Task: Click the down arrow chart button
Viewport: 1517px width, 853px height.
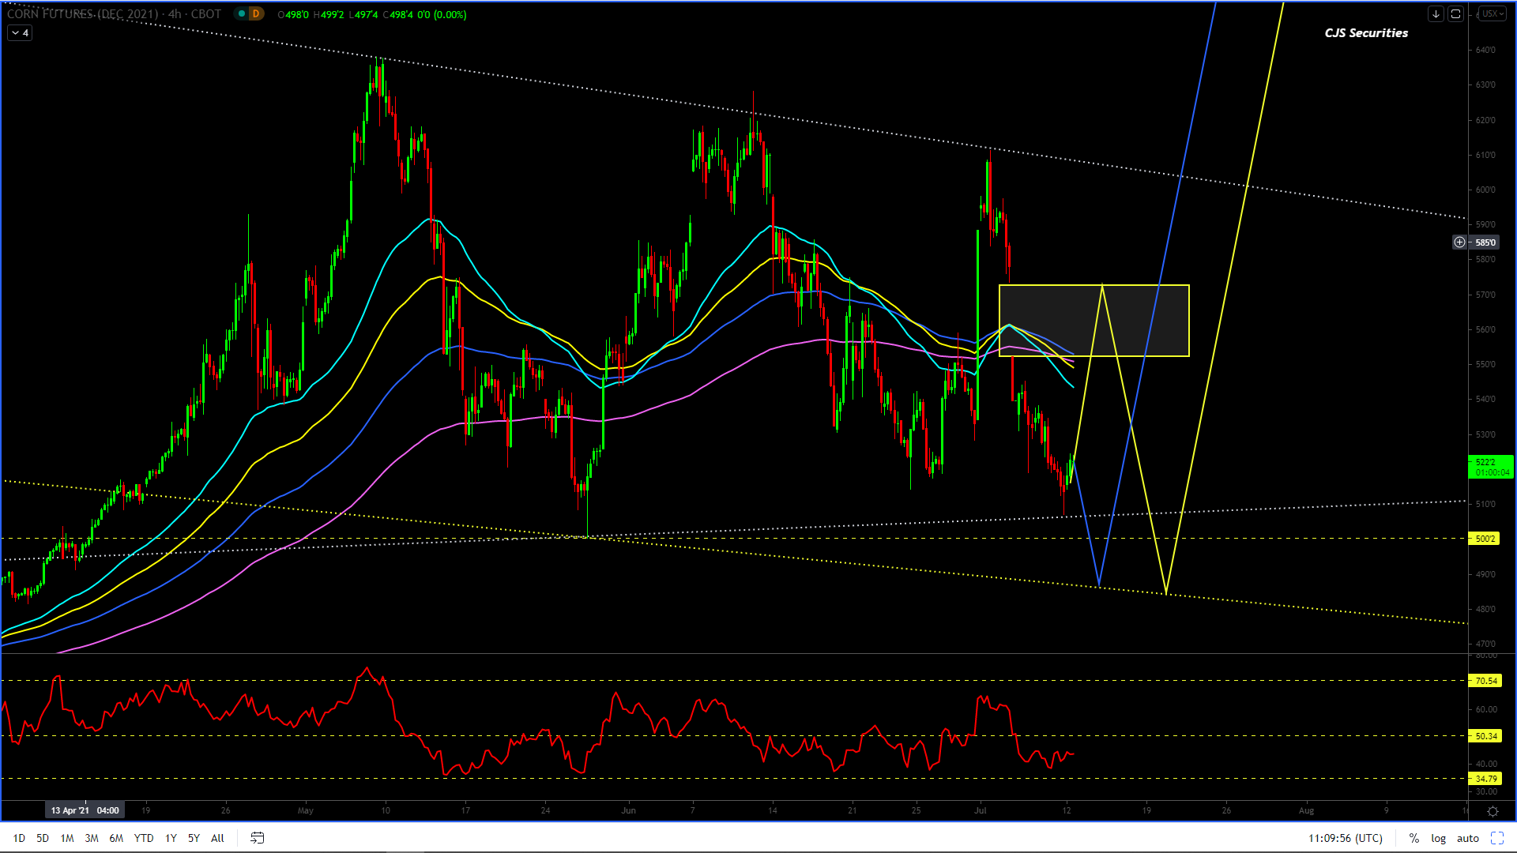Action: (x=1436, y=14)
